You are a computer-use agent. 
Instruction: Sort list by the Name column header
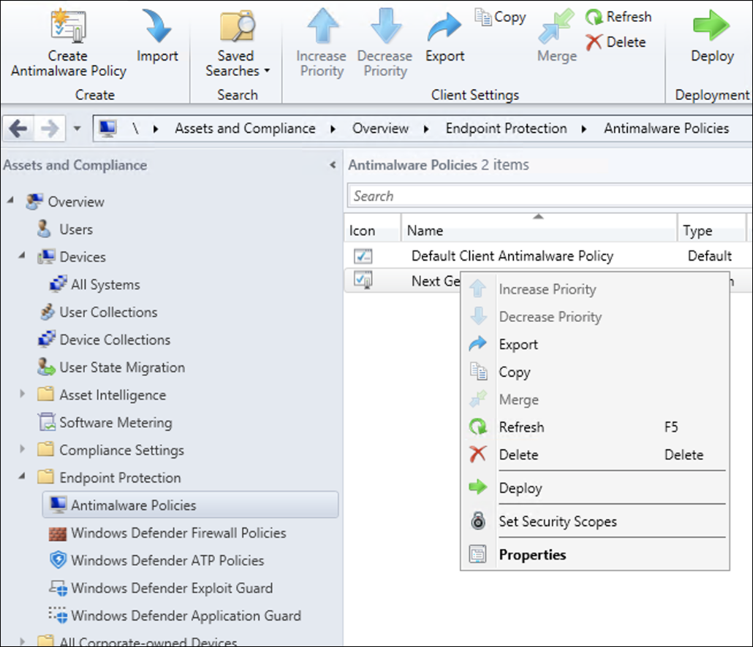tap(538, 231)
